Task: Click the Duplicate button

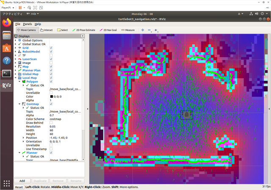Action: click(x=40, y=181)
